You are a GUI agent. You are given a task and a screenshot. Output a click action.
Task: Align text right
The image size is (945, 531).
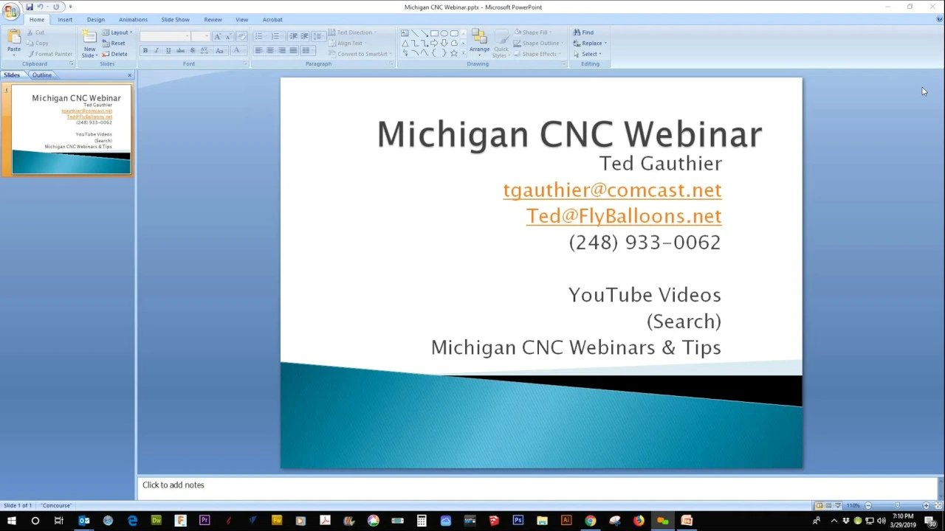pyautogui.click(x=282, y=50)
